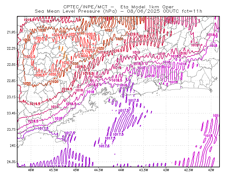Click the longitude label '42.5W'
Viewport: 237px width, 183px height.
189,170
